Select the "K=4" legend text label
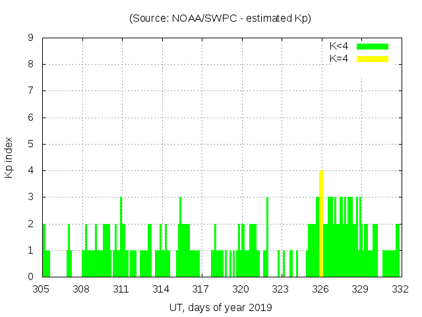This screenshot has height=317, width=422. pos(339,59)
